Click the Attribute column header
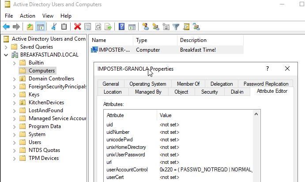This screenshot has width=305, height=182. coord(115,115)
